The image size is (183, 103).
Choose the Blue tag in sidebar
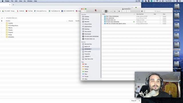[x=86, y=74]
